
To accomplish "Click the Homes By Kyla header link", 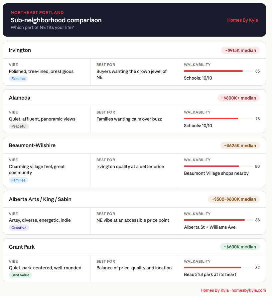I will [x=242, y=20].
